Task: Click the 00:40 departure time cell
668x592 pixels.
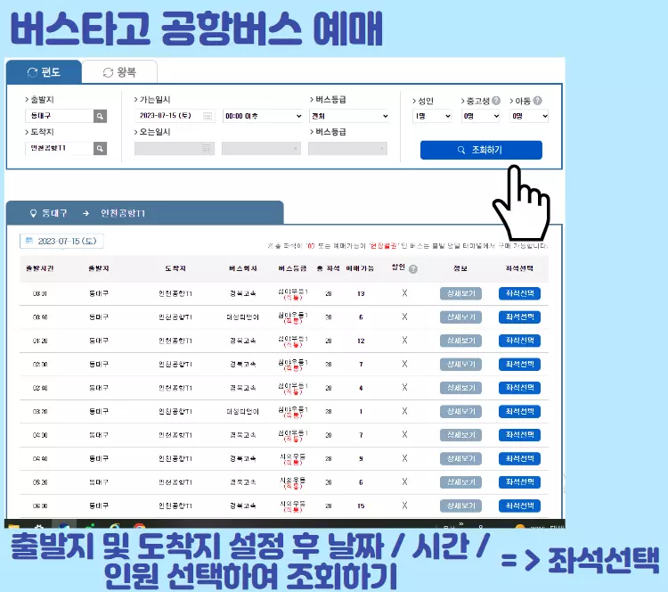Action: tap(40, 317)
